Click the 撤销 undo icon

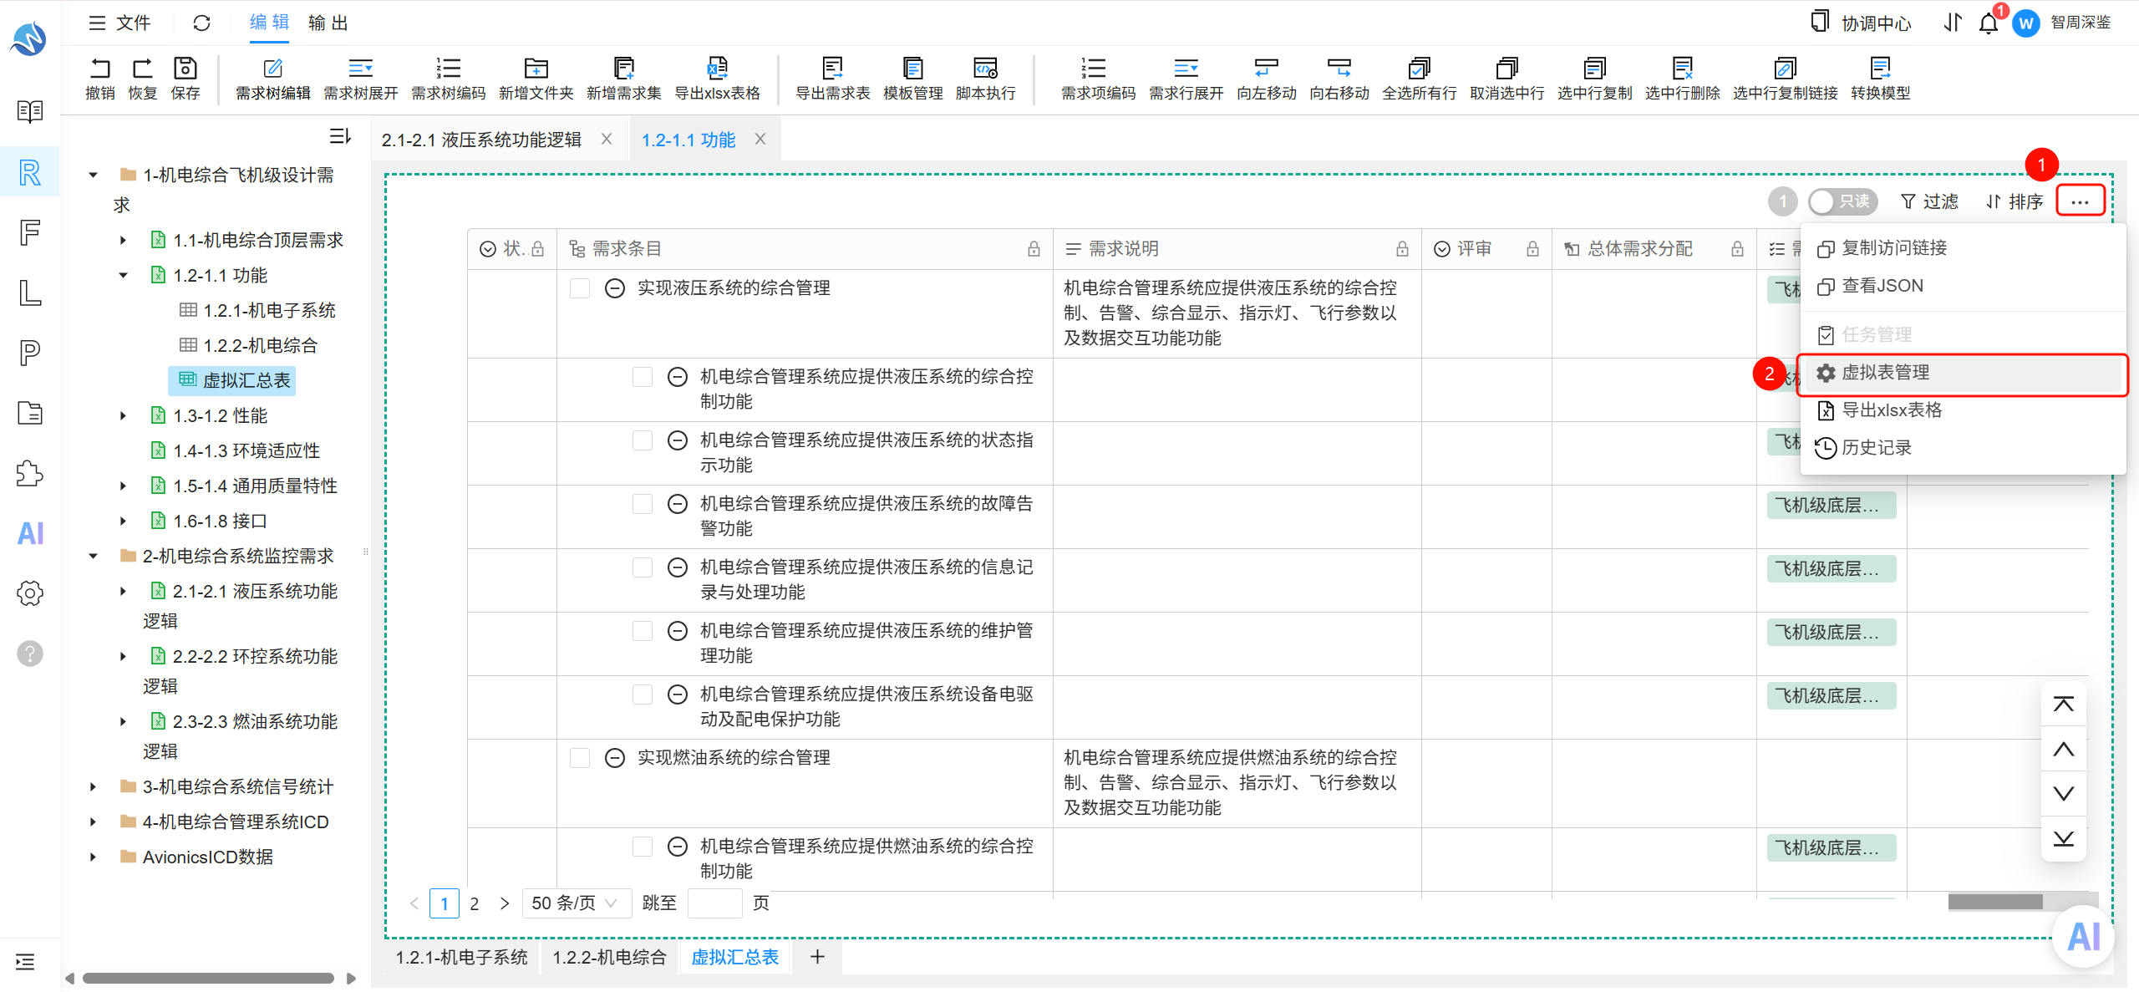point(99,69)
